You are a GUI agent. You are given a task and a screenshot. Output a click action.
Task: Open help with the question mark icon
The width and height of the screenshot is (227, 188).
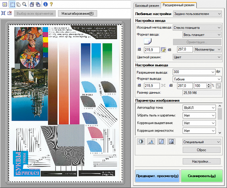(52, 4)
